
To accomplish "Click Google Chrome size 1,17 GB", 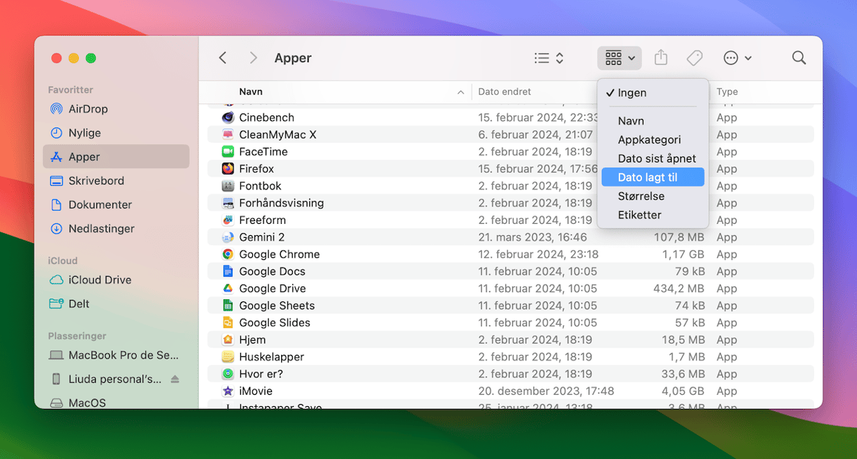I will 684,254.
